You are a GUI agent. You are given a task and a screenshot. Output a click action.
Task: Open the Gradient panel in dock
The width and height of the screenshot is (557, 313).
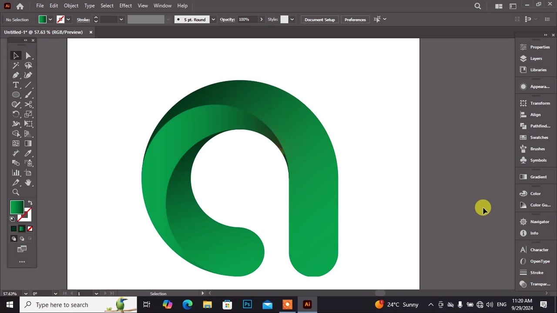pos(535,177)
